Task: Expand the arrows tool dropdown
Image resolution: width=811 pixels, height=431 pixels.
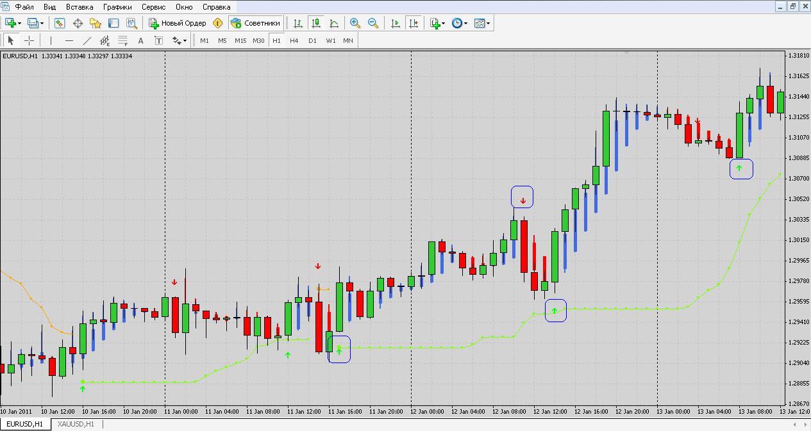Action: [185, 40]
